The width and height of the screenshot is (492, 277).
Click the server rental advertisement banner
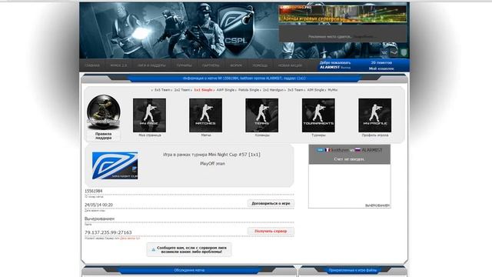pyautogui.click(x=342, y=15)
